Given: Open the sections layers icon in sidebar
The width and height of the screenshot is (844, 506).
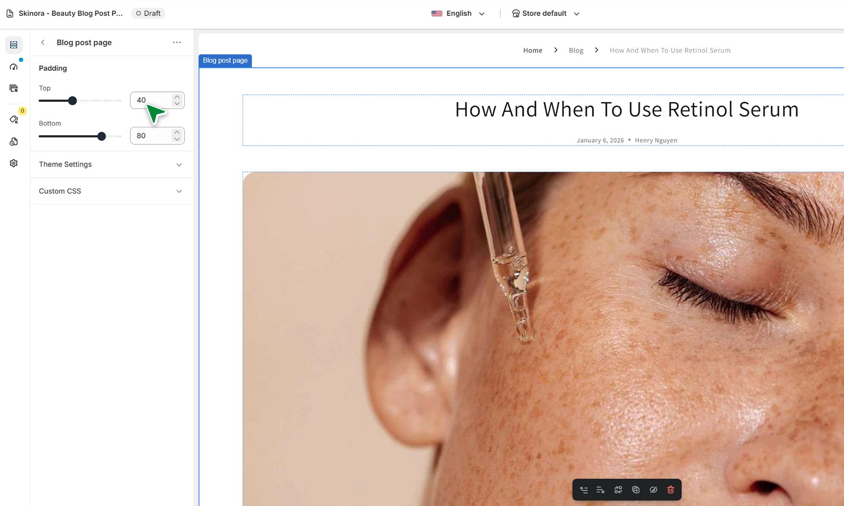Looking at the screenshot, I should 14,45.
